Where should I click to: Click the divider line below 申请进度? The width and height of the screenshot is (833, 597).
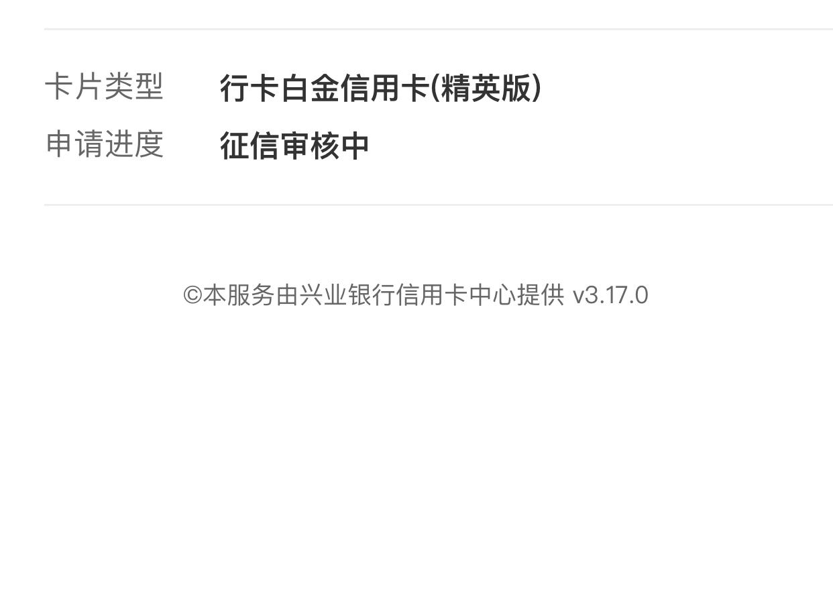point(439,205)
